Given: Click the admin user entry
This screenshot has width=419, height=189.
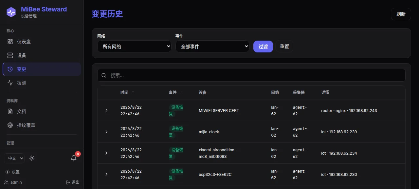Looking at the screenshot, I should [13, 182].
